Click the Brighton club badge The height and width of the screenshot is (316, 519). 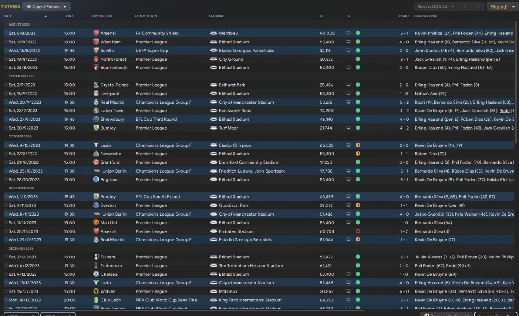(96, 179)
